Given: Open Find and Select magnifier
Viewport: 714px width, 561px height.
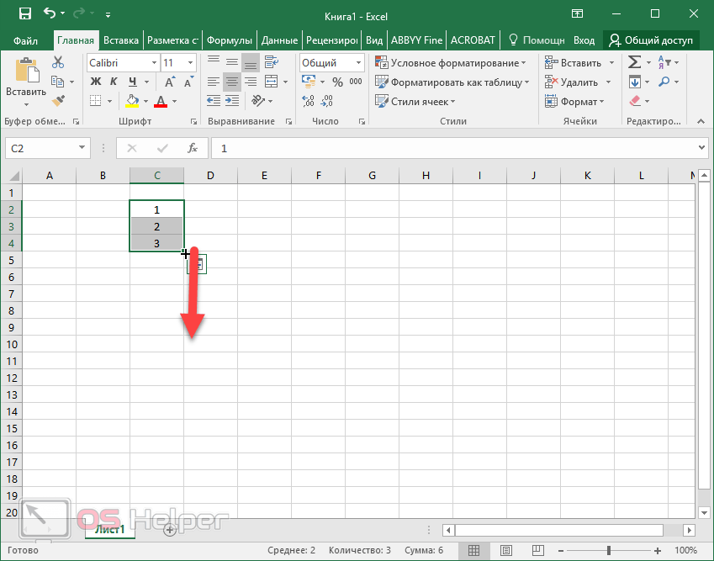Looking at the screenshot, I should (x=664, y=82).
